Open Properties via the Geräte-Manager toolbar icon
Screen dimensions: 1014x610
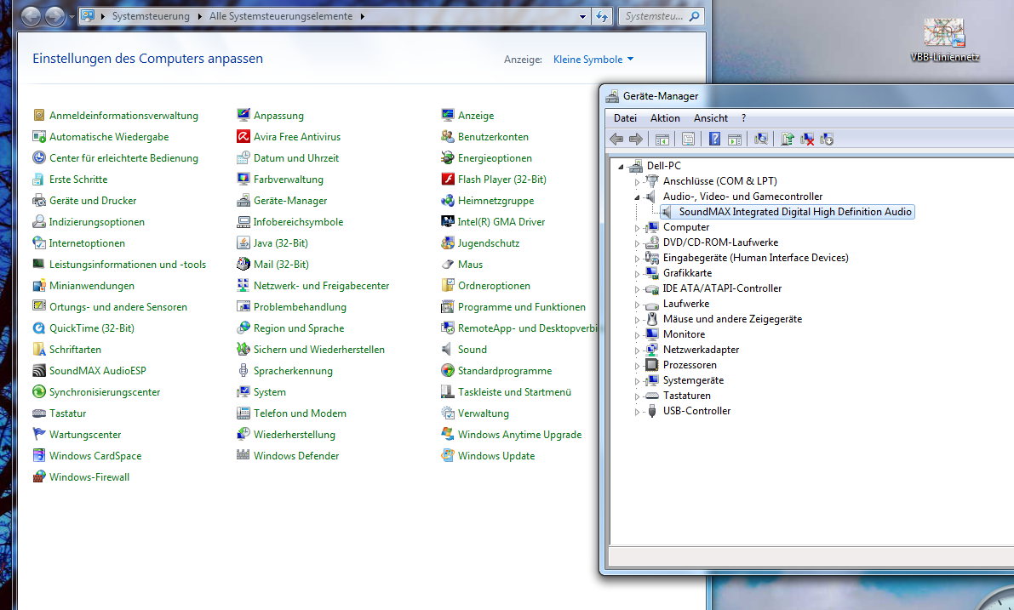coord(688,139)
